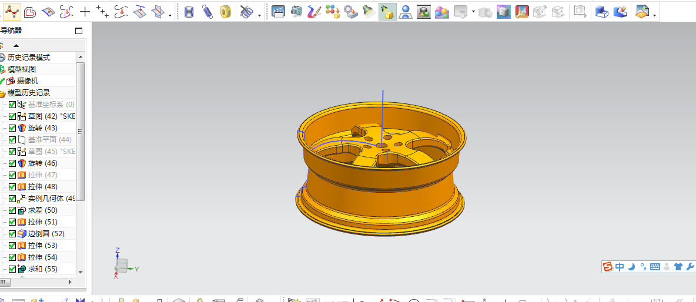Toggle checkbox for 草图 (42)
The width and height of the screenshot is (696, 302).
pos(12,116)
